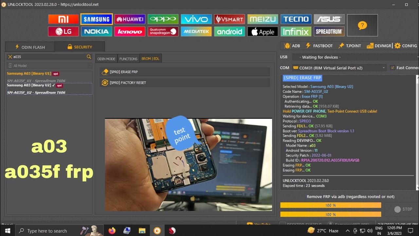419x236 pixels.
Task: Pick the Nokia brand tile
Action: [97, 31]
